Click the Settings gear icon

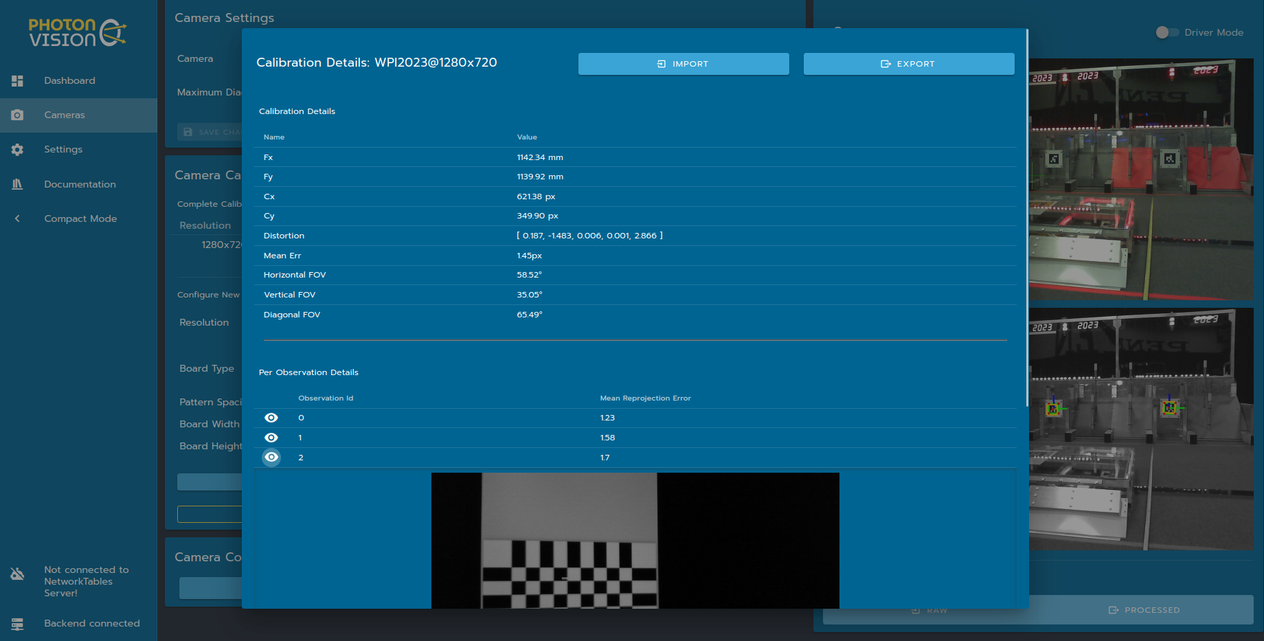coord(18,150)
